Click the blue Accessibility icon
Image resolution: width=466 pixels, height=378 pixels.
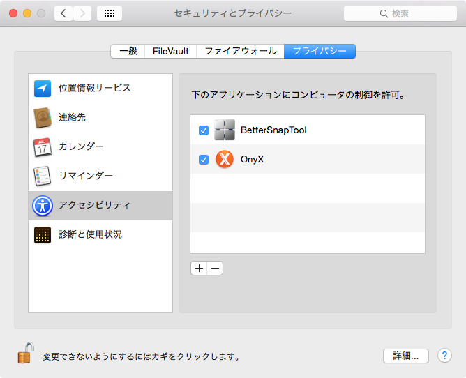(43, 205)
